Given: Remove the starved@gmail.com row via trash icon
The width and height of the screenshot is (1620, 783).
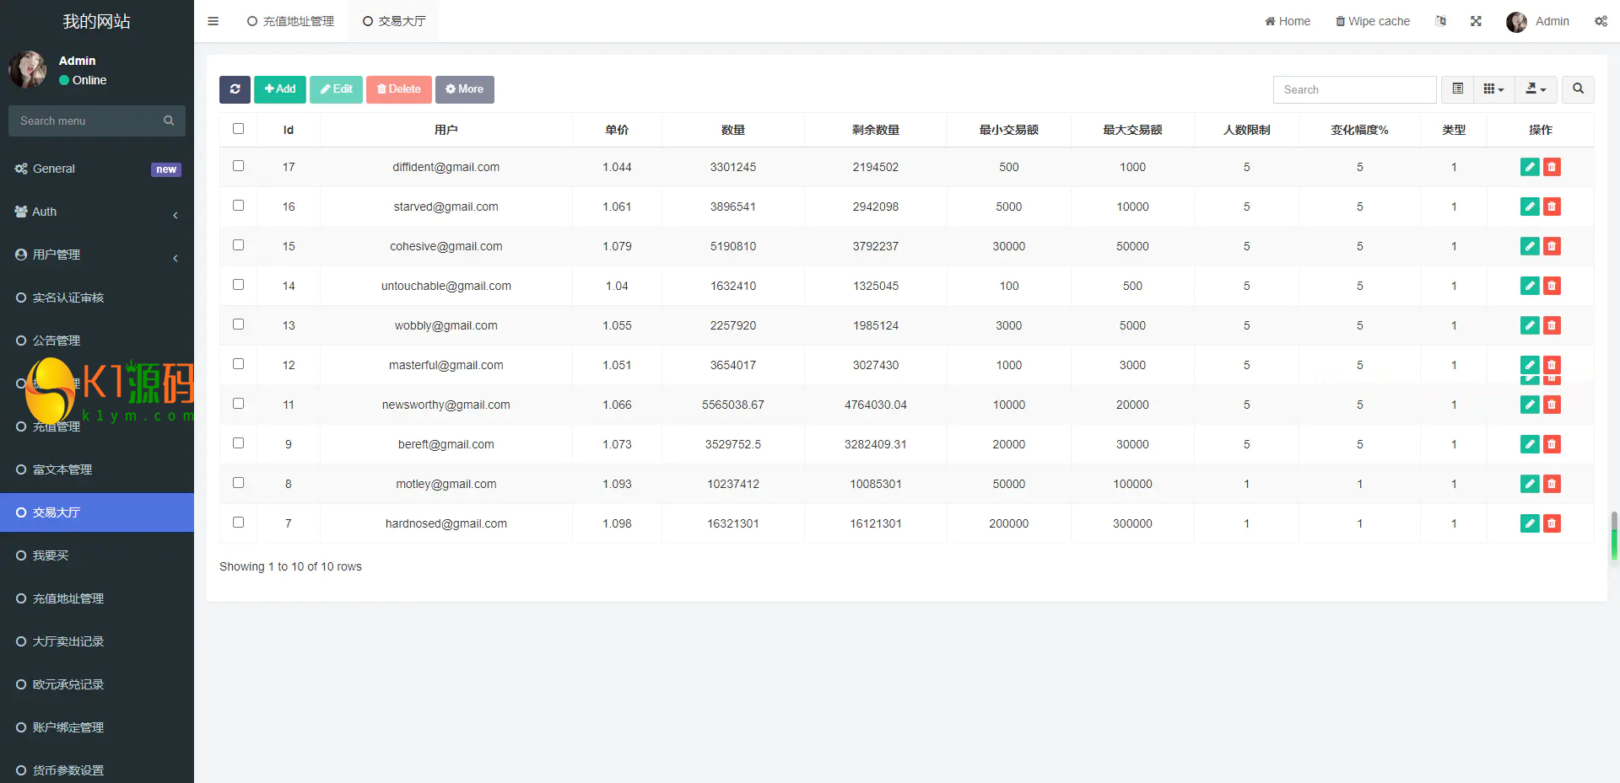Looking at the screenshot, I should (x=1552, y=206).
